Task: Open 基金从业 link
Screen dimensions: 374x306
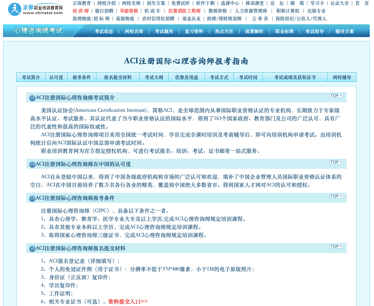Action: coord(191,19)
